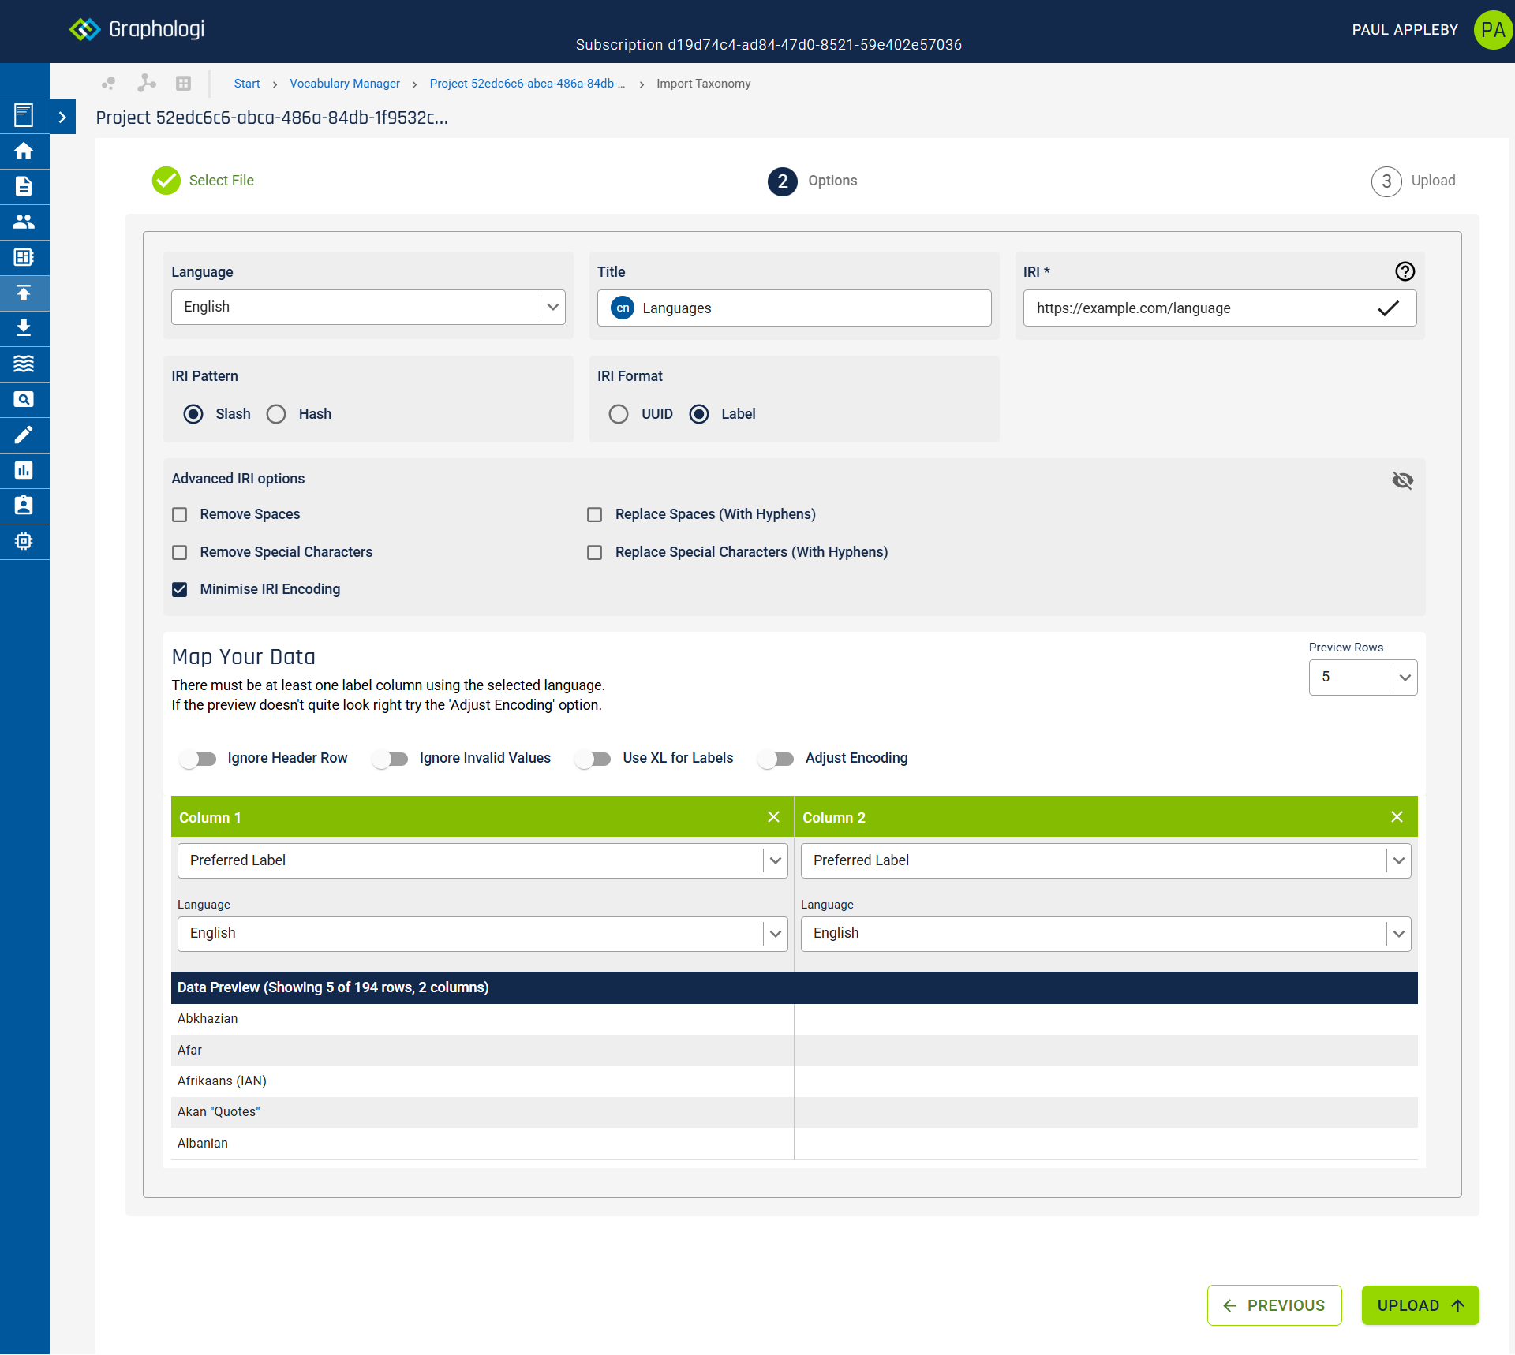Screen dimensions: 1515x1355
Task: Click the UPLOAD button
Action: (1420, 1305)
